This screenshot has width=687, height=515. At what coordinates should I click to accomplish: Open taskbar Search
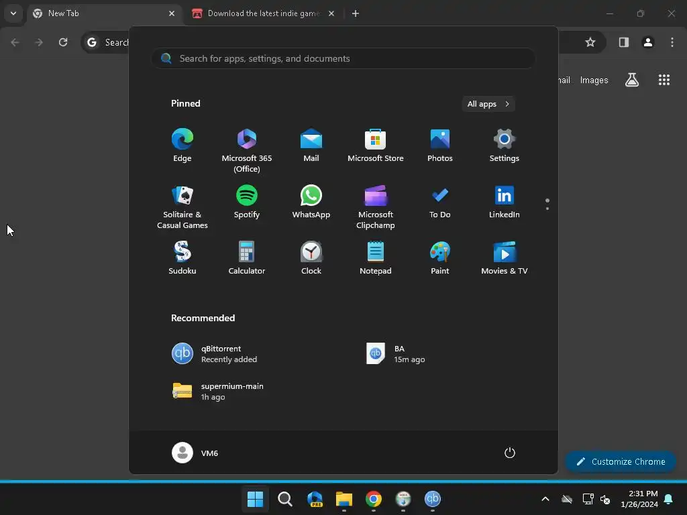[284, 499]
